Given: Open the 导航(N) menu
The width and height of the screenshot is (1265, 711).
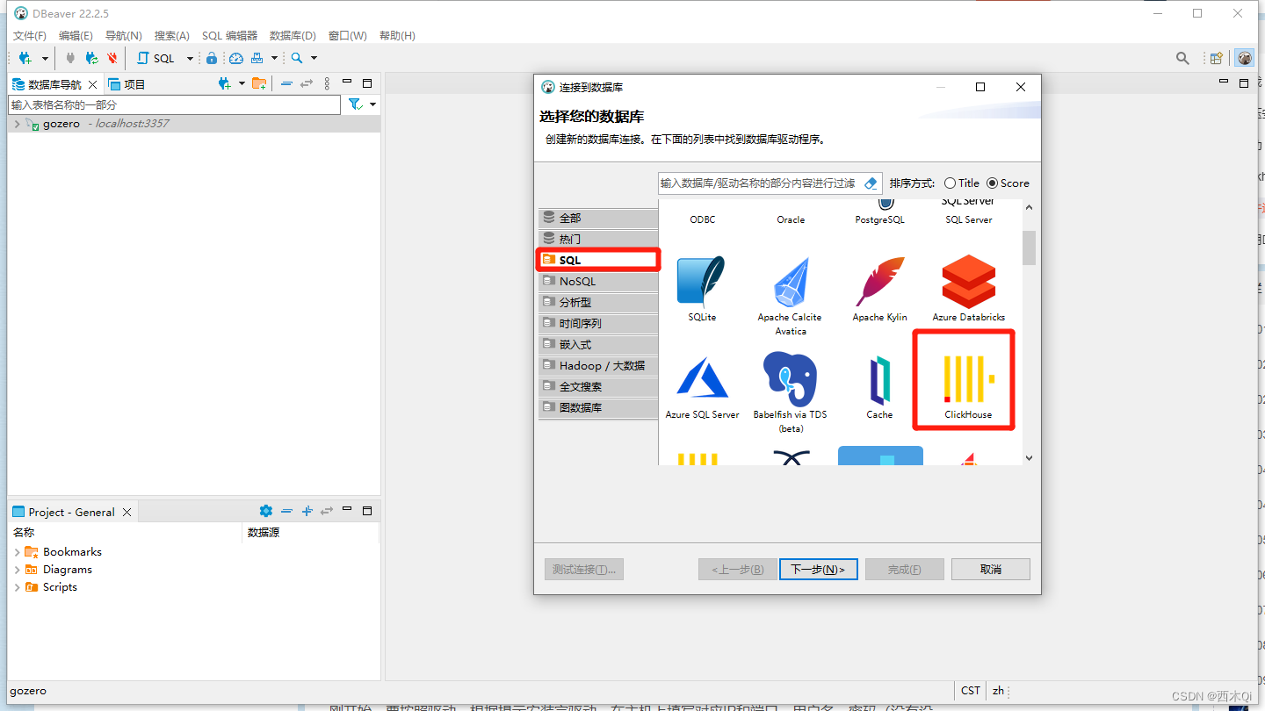Looking at the screenshot, I should pyautogui.click(x=124, y=35).
